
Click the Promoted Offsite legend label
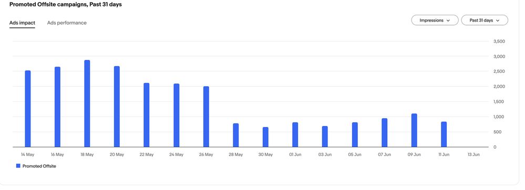click(x=39, y=166)
